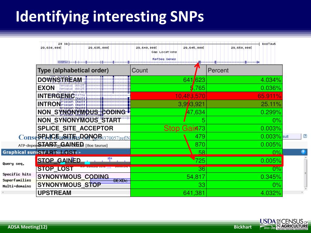Select the EXON row label
This screenshot has width=311, height=233.
click(46, 88)
